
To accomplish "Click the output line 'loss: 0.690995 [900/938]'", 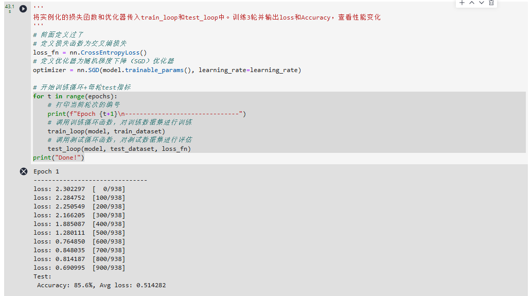I will coord(79,268).
